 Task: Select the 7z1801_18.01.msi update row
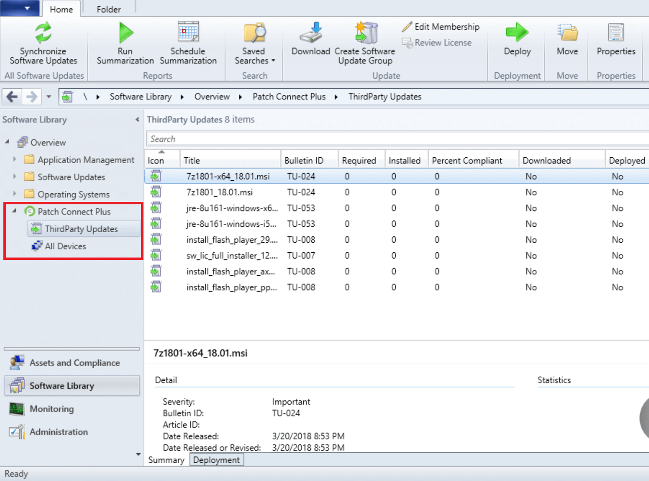point(220,192)
